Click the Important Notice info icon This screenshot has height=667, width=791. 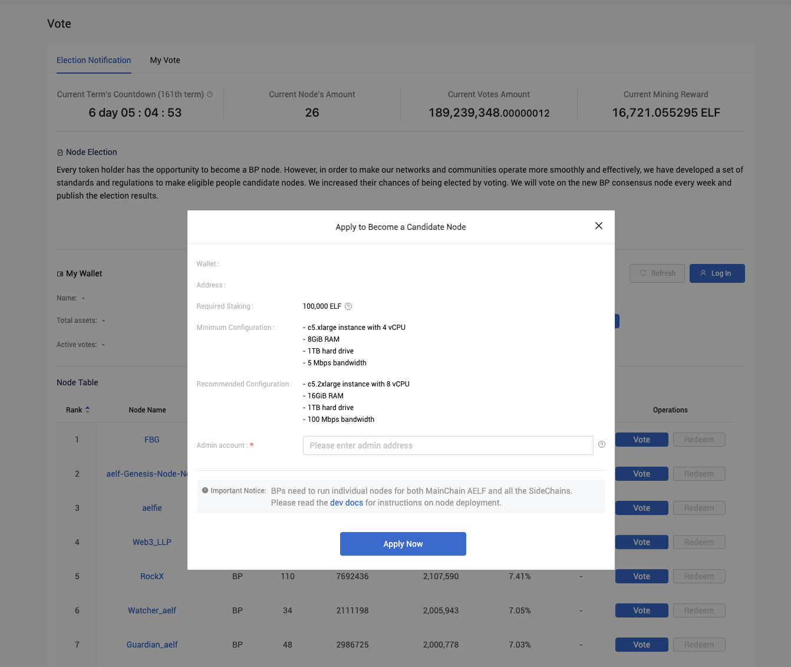[205, 490]
